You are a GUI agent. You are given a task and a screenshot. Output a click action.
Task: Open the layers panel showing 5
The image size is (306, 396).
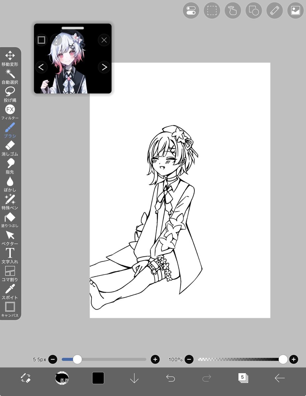(x=243, y=378)
